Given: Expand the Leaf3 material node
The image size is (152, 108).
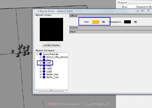Looking at the screenshot, I should click(x=41, y=72).
